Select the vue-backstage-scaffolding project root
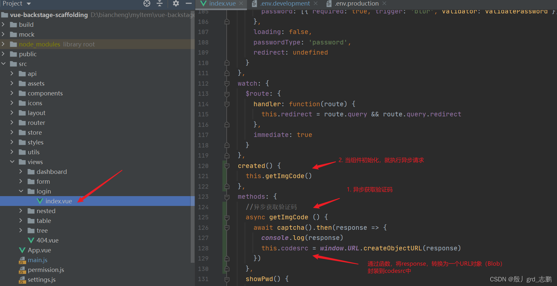 [x=49, y=15]
